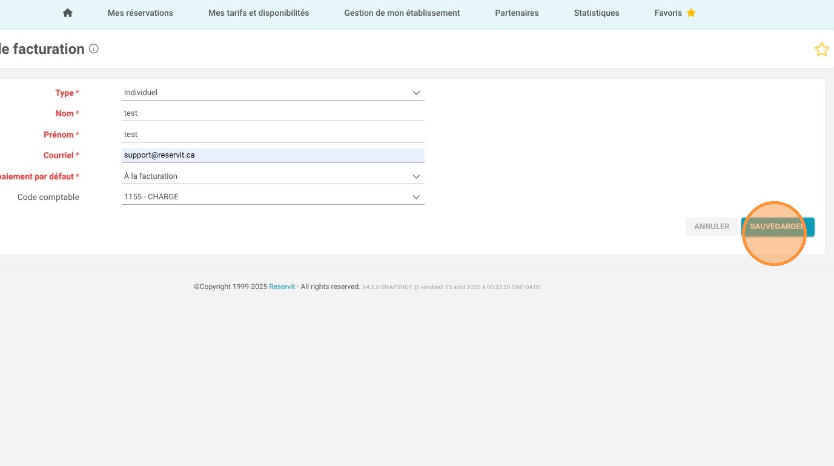Open Mes tarifs et disponibilités menu
Image resolution: width=834 pixels, height=466 pixels.
(x=259, y=13)
